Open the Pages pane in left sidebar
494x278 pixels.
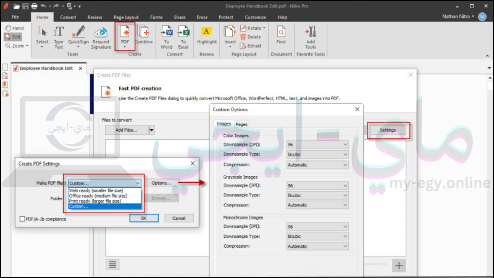pyautogui.click(x=5, y=67)
